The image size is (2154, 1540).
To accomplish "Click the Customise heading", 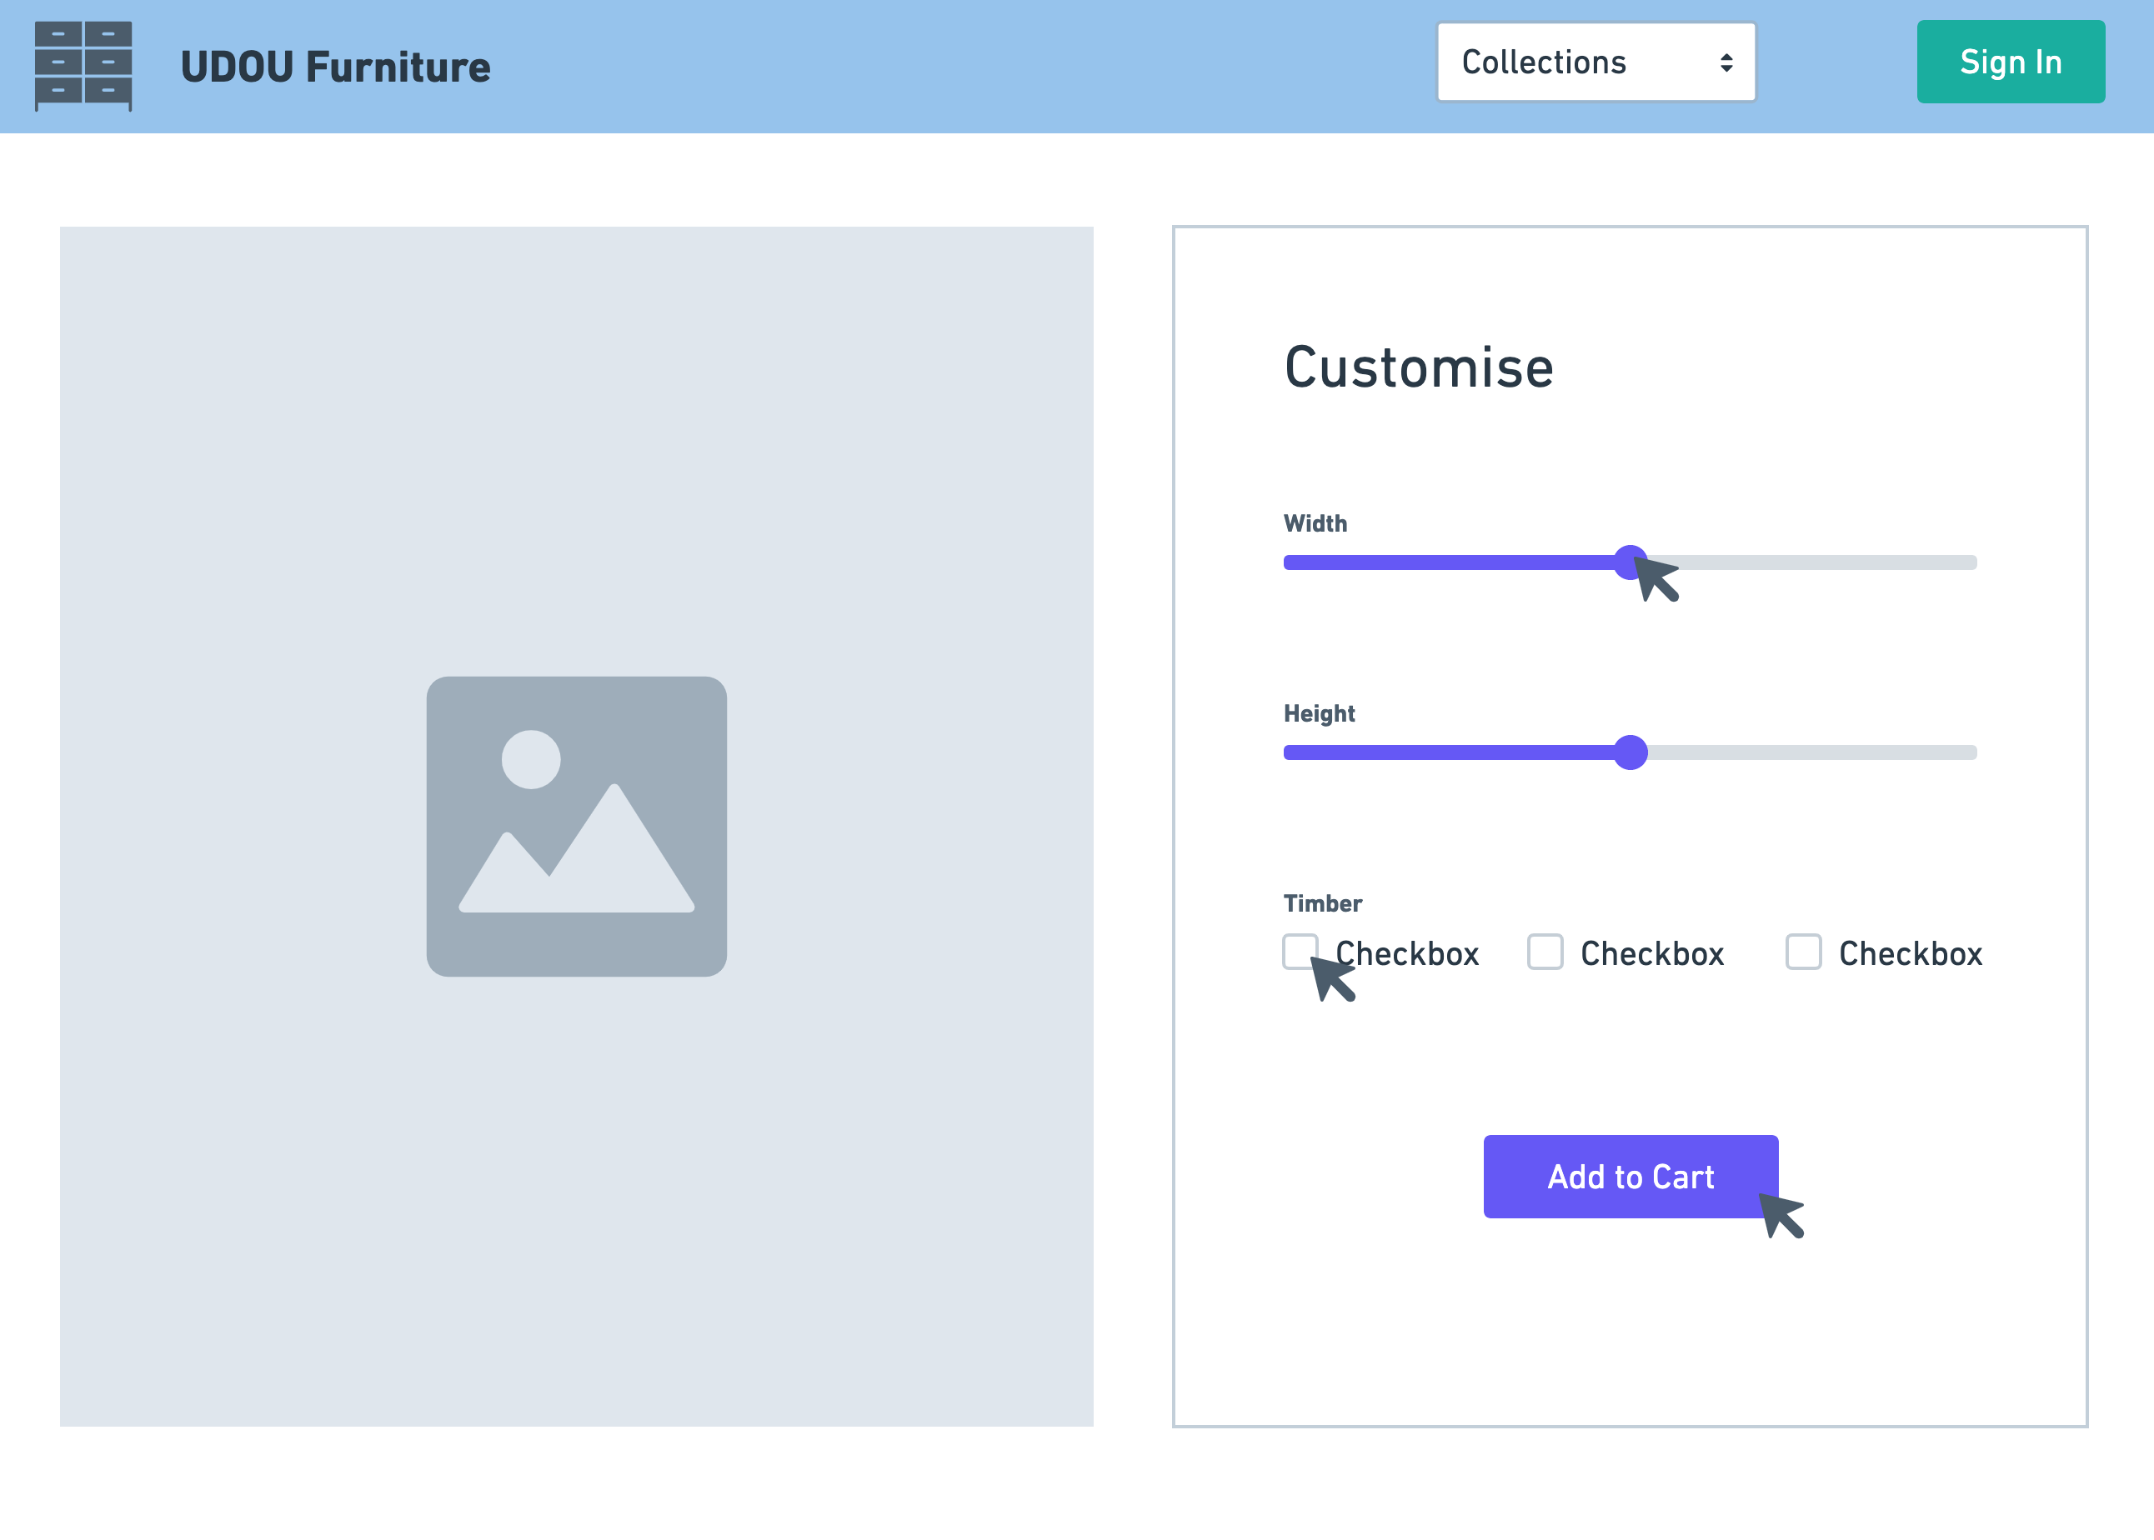I will pyautogui.click(x=1418, y=368).
